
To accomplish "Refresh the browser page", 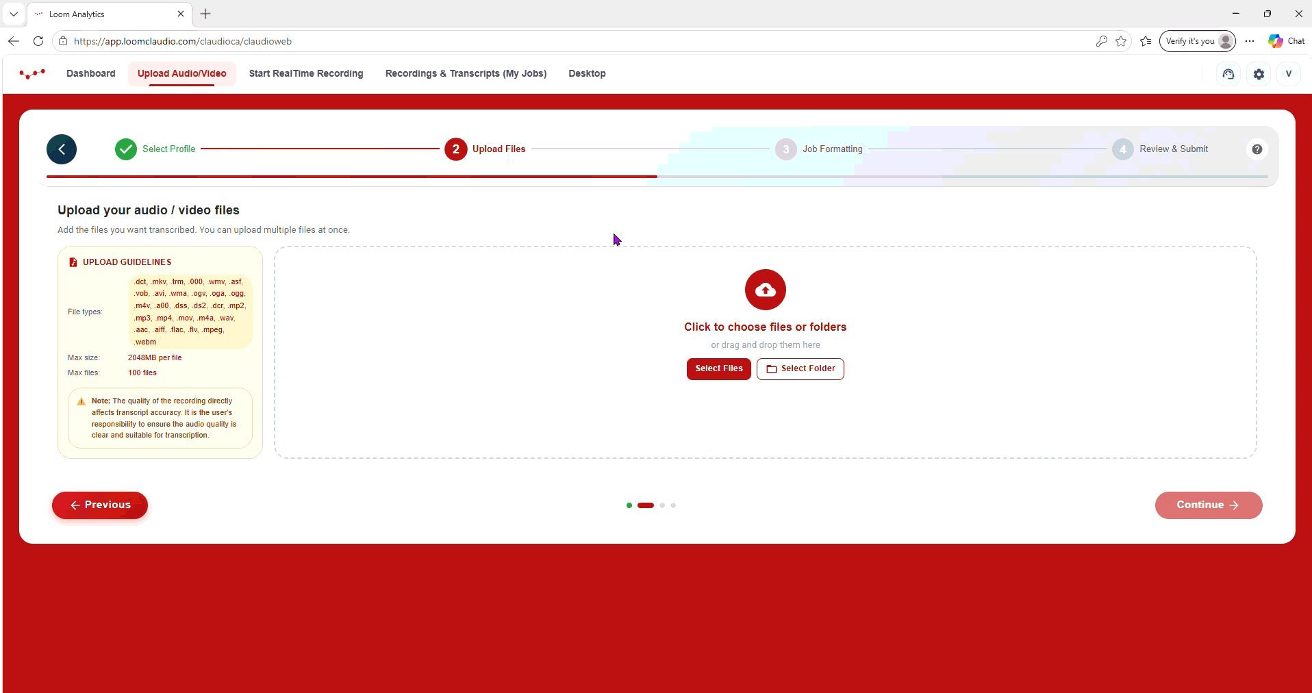I will pyautogui.click(x=38, y=41).
